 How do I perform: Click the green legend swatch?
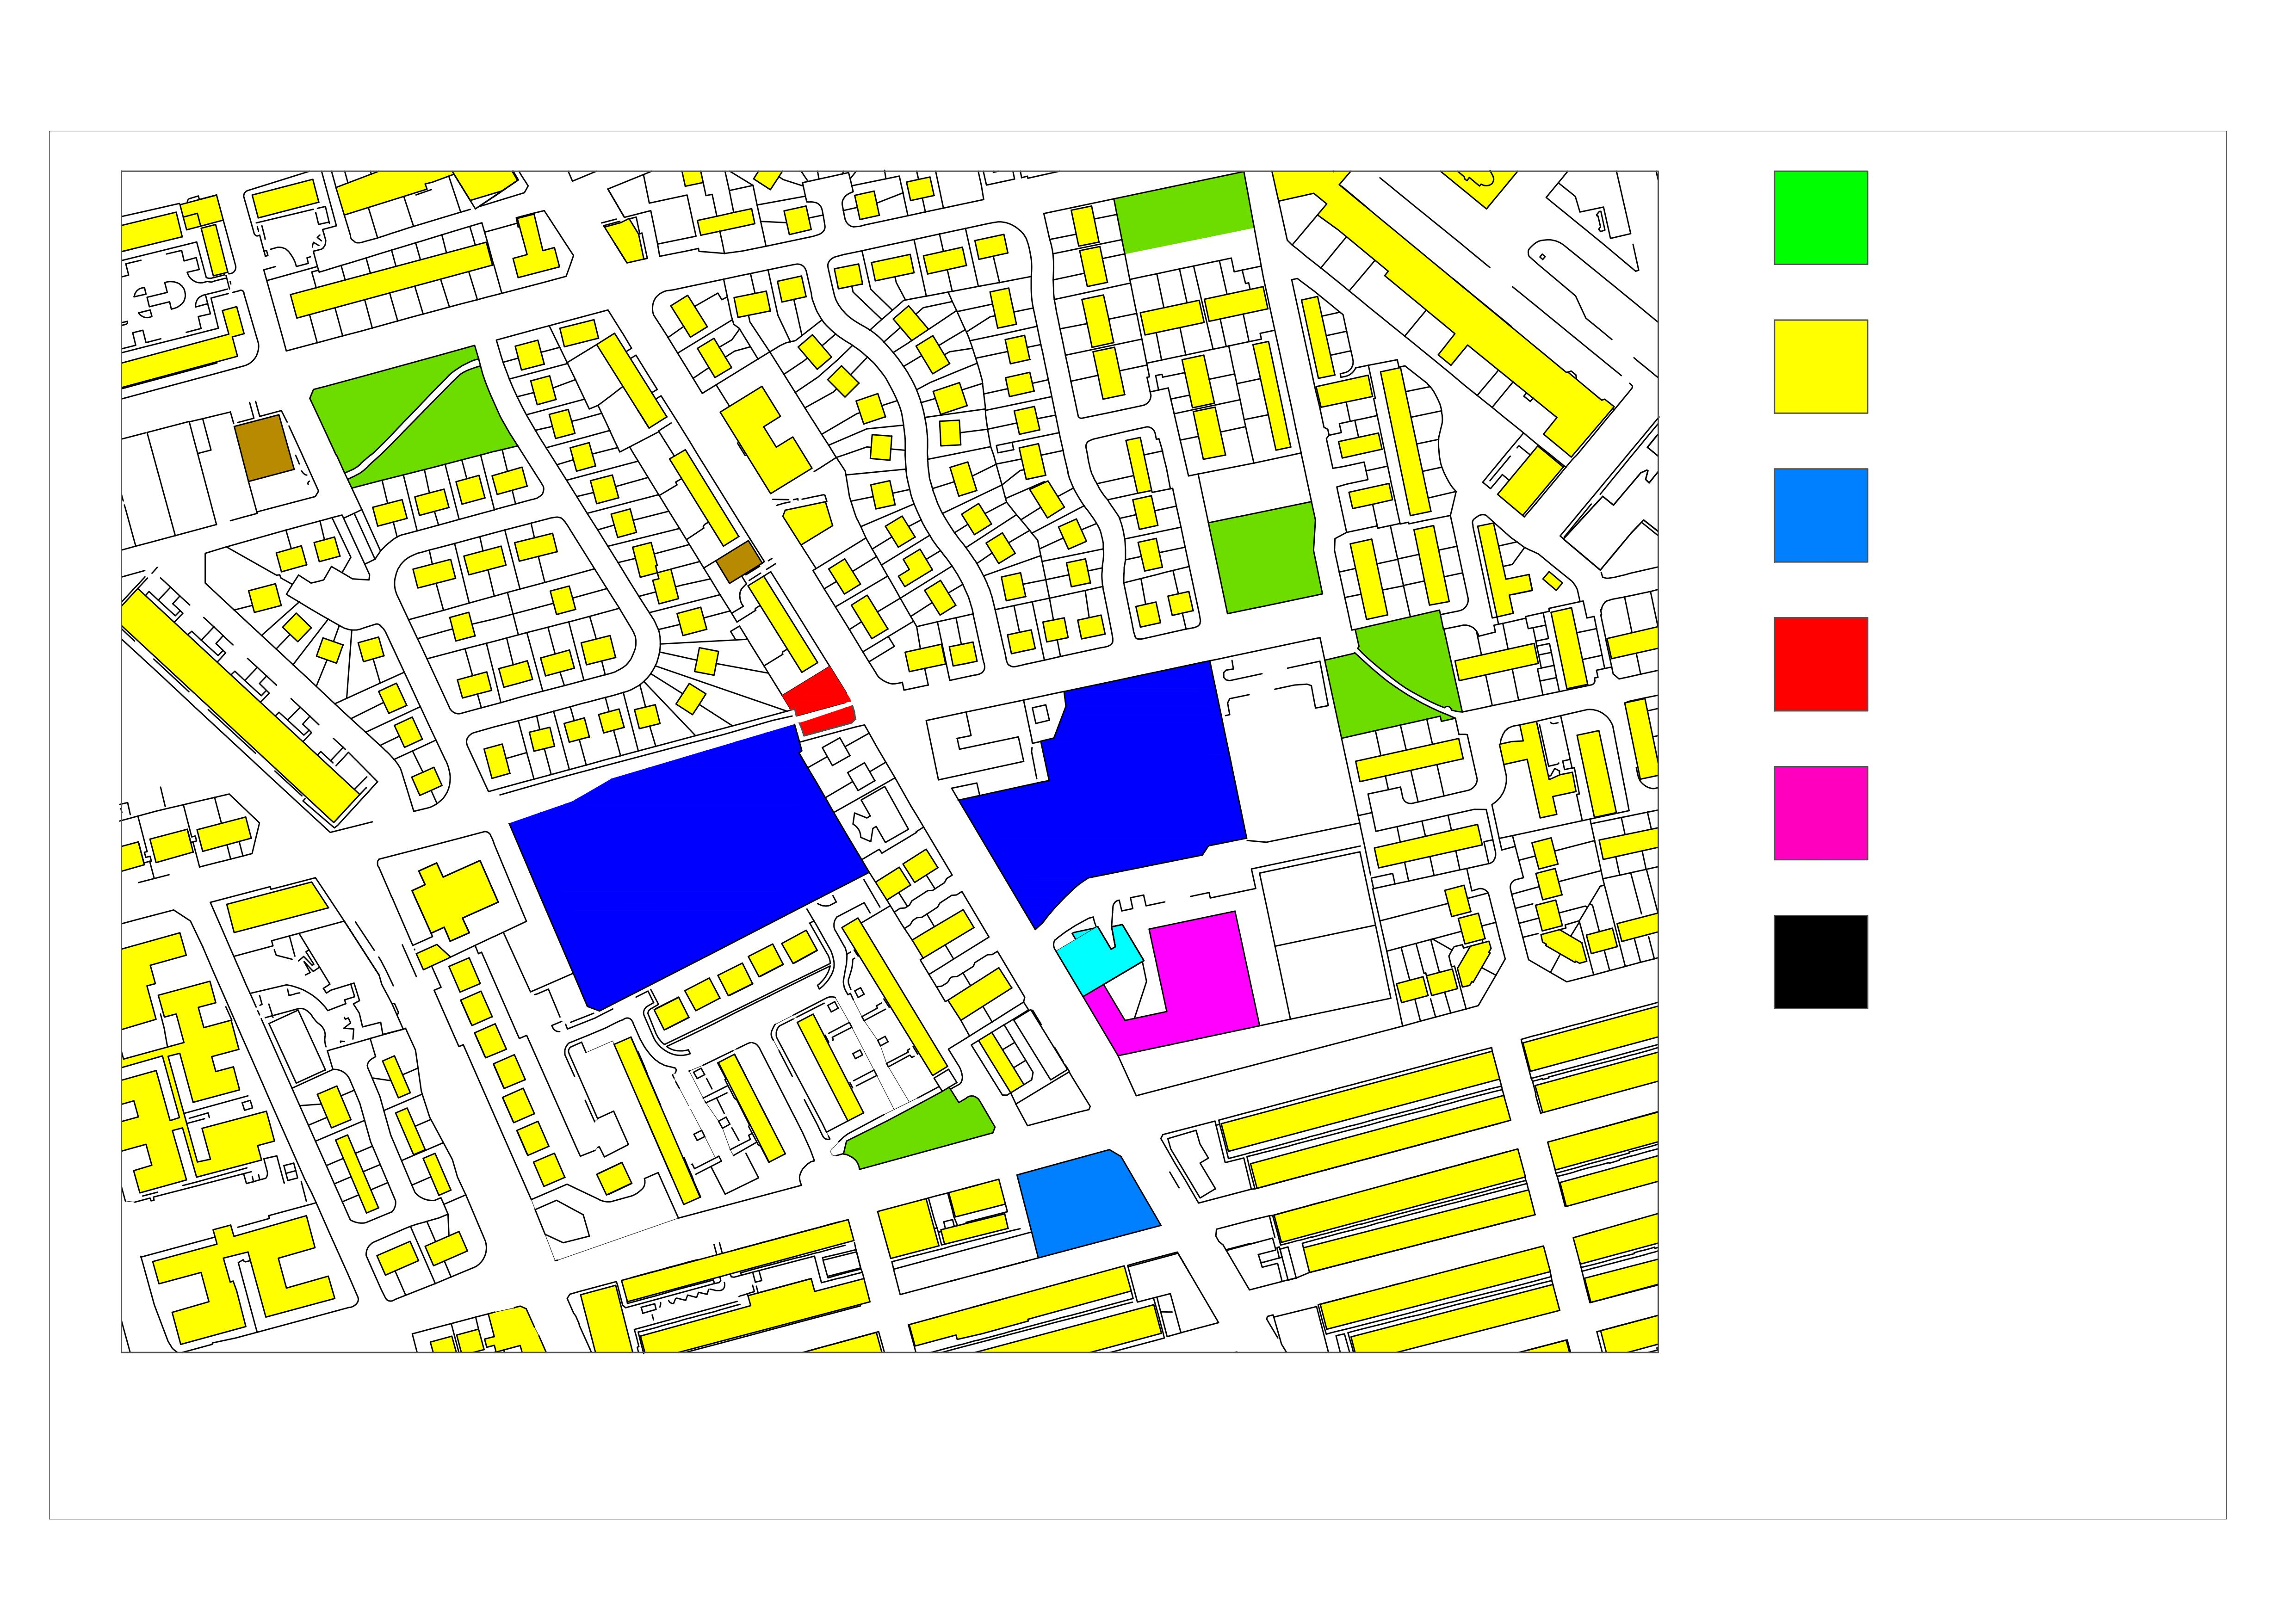(x=1820, y=218)
